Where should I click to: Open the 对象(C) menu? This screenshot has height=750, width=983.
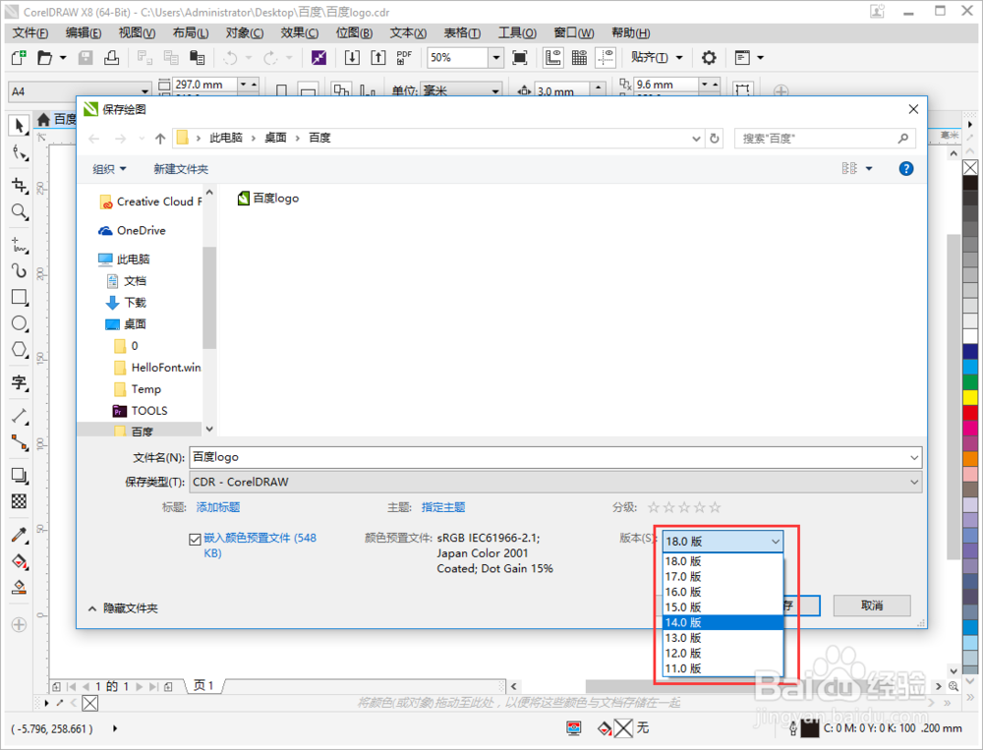[245, 33]
